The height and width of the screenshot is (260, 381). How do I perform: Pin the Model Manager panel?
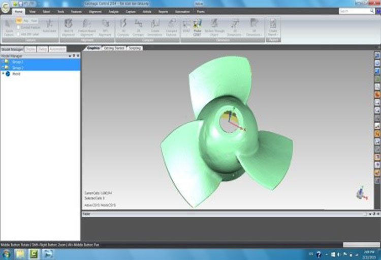[74, 56]
